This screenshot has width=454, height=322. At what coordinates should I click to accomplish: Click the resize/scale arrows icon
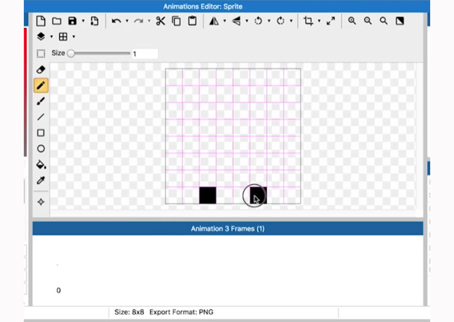(x=331, y=21)
